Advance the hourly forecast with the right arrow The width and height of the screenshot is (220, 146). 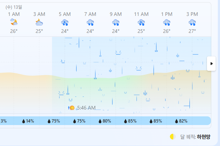211,64
